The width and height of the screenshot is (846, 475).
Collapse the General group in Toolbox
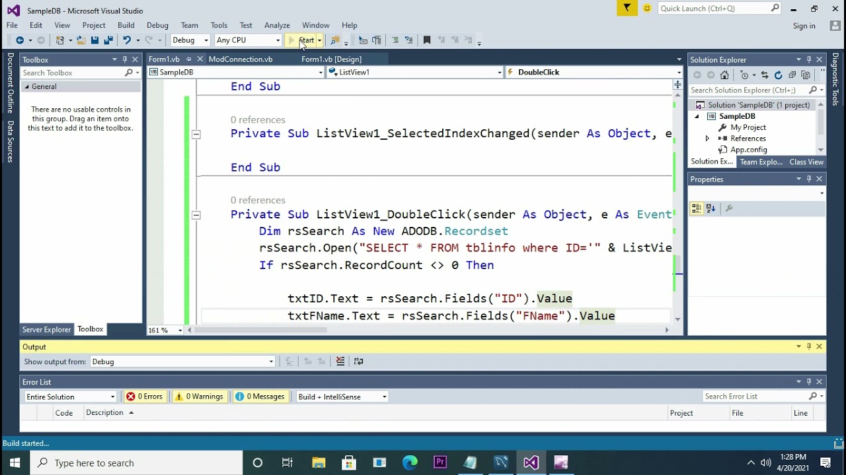(x=27, y=87)
